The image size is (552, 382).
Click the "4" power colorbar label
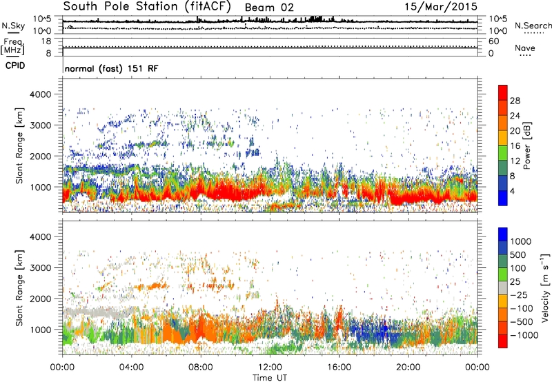click(x=513, y=192)
